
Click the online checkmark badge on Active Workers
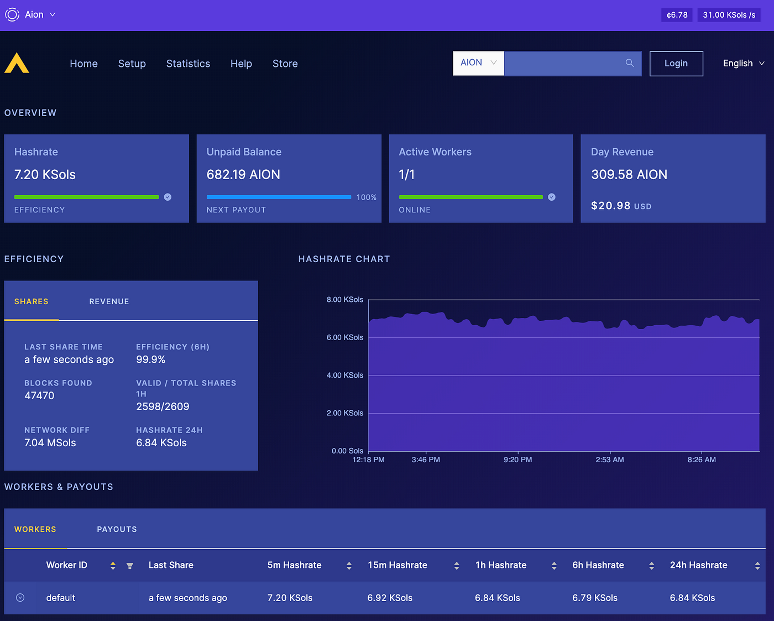tap(551, 197)
